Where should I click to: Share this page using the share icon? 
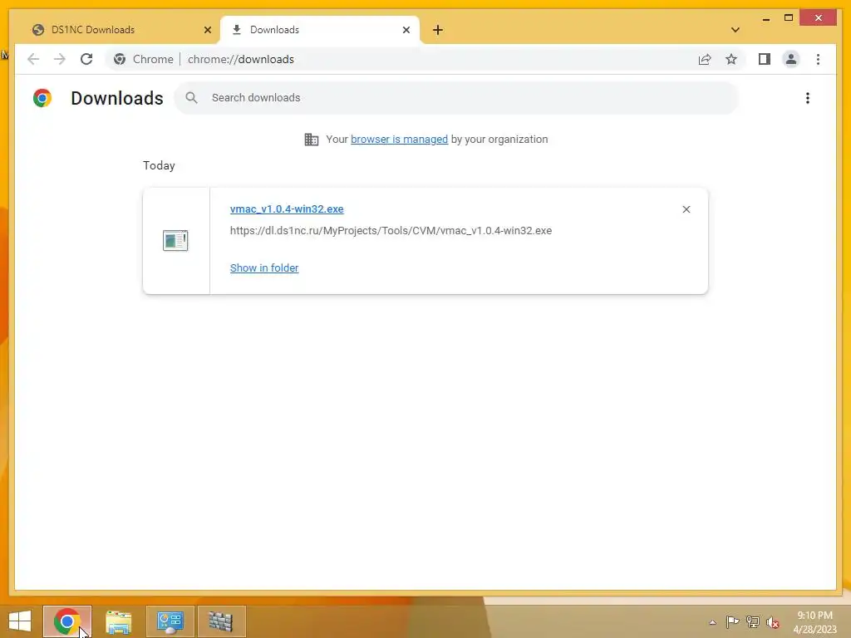coord(705,59)
